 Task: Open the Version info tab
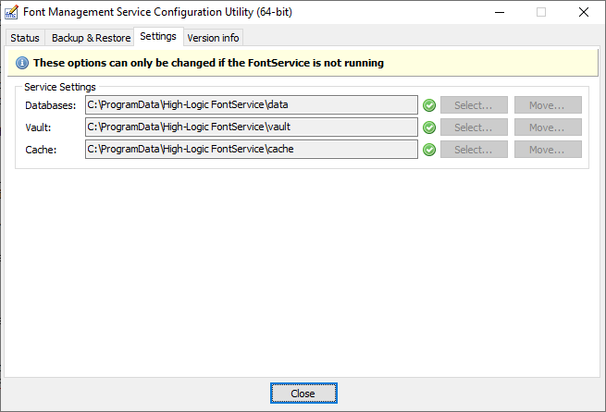213,38
